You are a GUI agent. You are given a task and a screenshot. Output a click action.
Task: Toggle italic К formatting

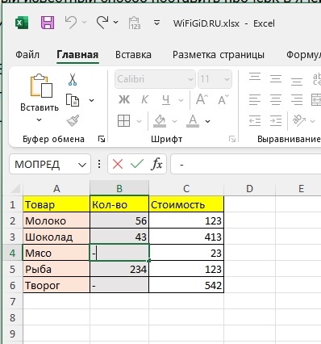[144, 100]
